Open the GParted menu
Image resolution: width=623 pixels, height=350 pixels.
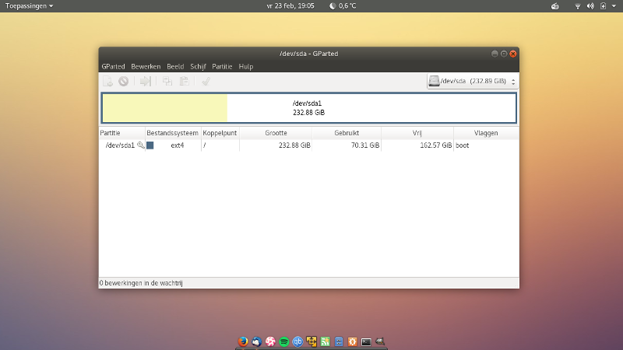113,66
